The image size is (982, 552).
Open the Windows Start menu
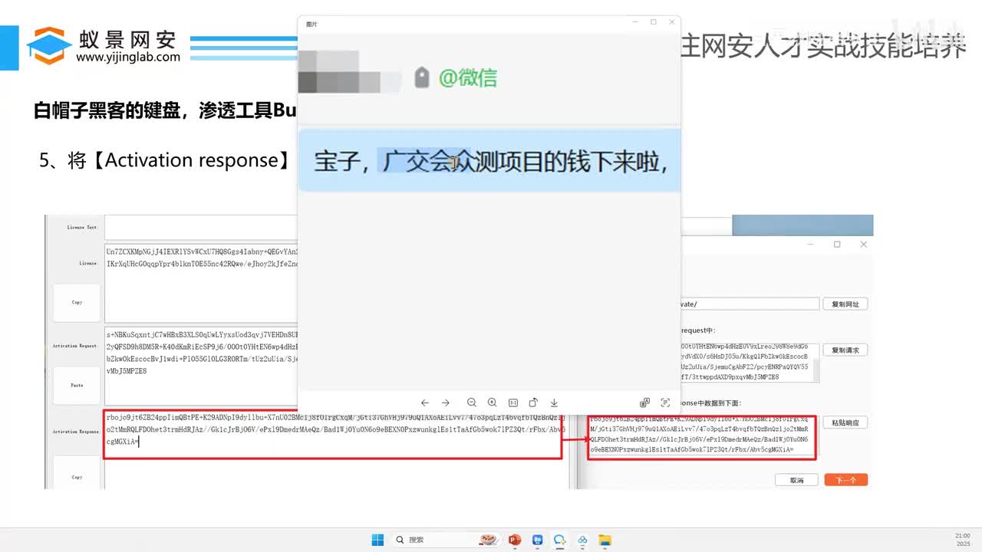click(x=377, y=540)
